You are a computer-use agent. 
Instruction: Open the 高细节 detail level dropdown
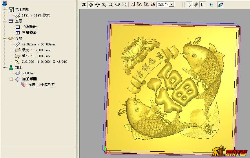171,4
